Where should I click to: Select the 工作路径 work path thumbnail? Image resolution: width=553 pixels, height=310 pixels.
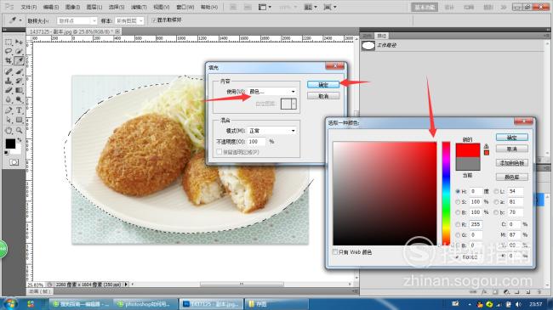368,46
